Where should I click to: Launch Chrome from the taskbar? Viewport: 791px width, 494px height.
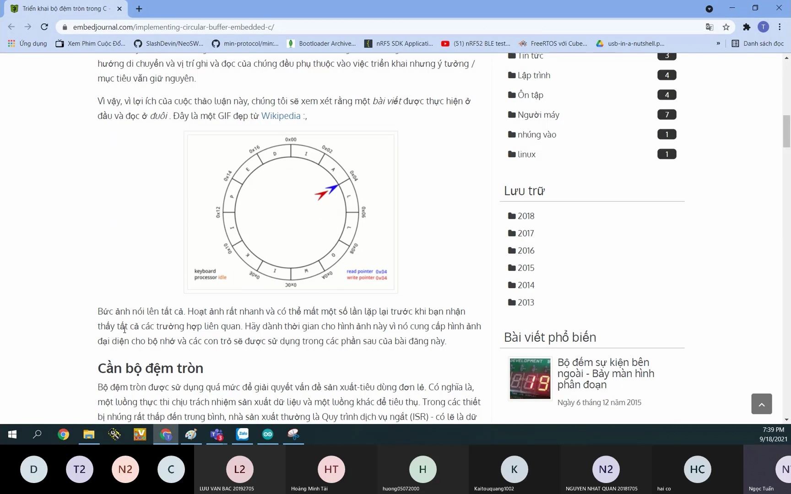[x=63, y=435]
